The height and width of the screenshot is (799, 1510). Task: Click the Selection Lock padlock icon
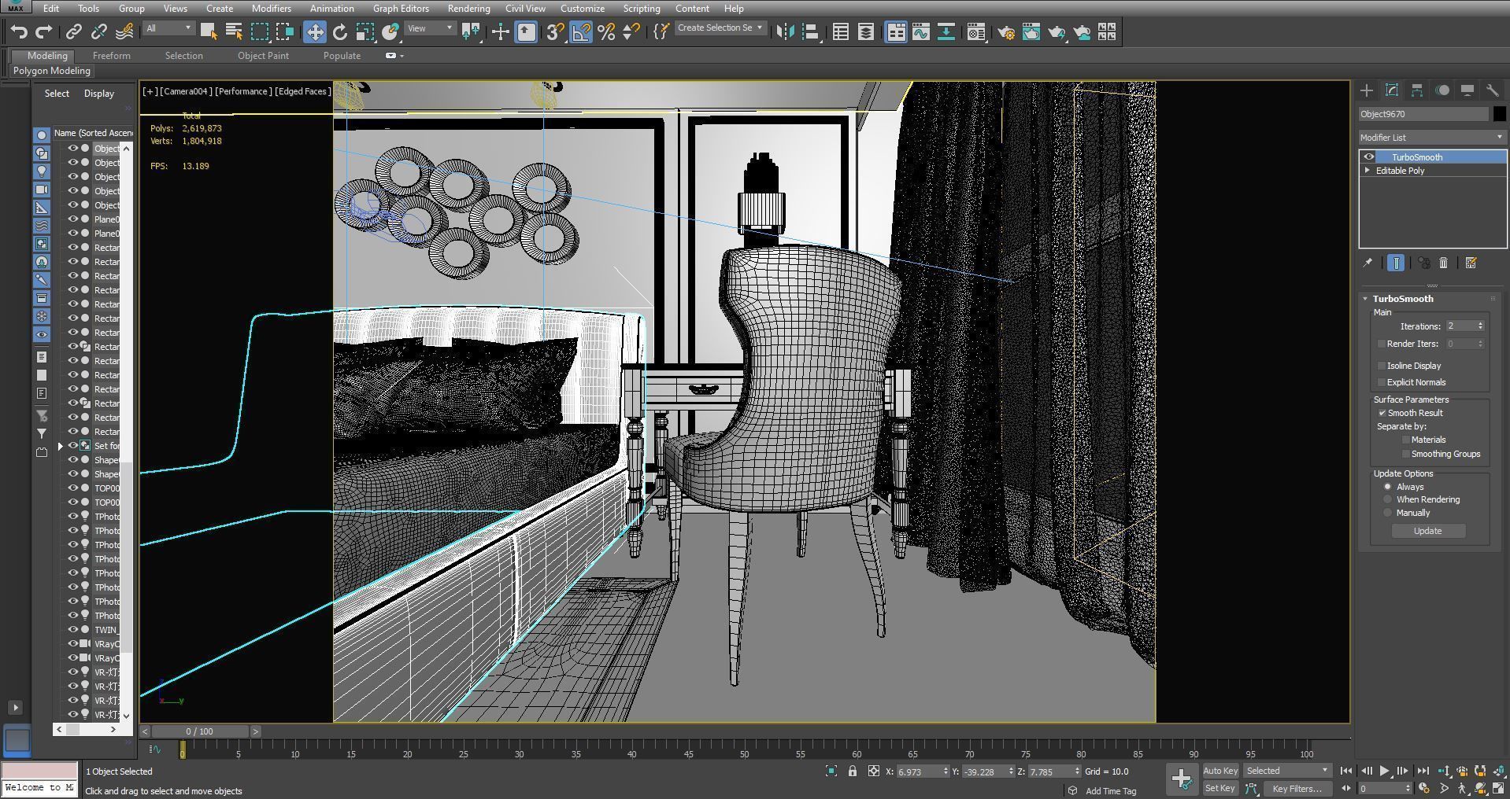coord(853,771)
